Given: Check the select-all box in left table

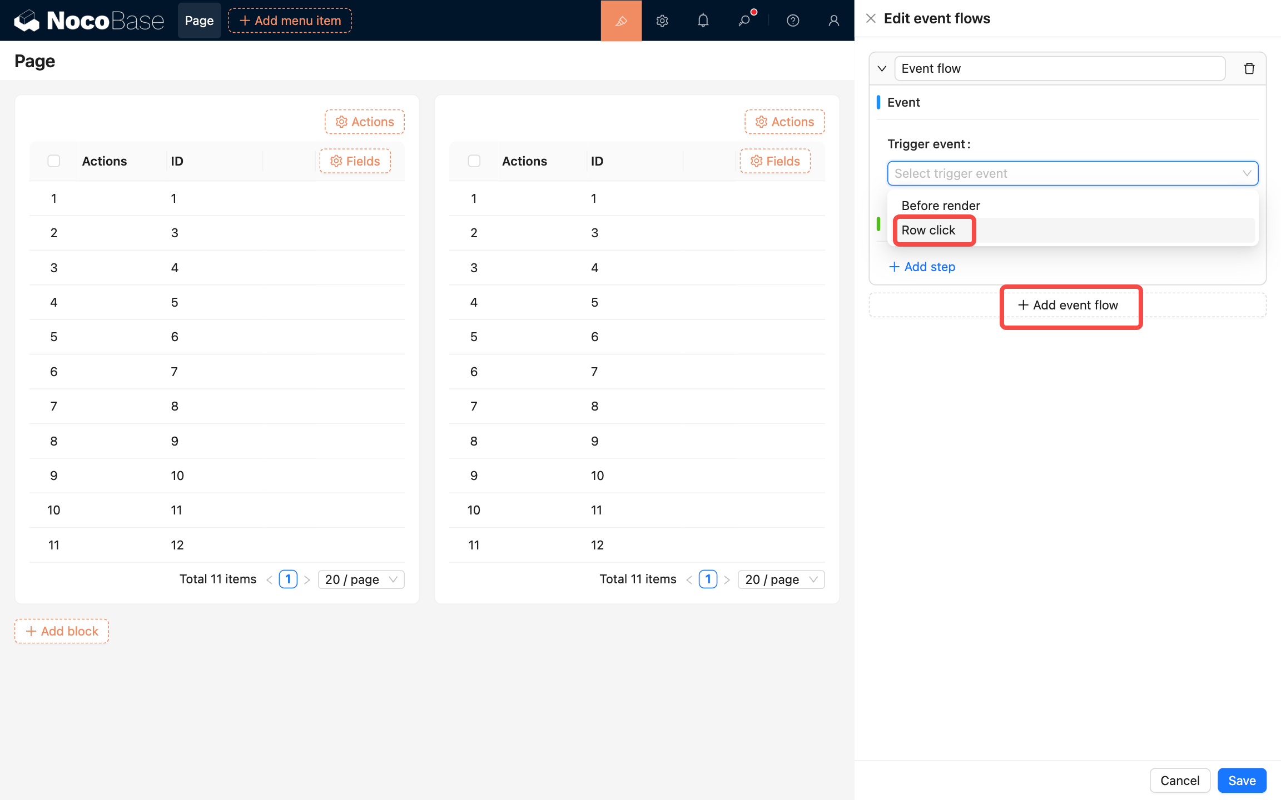Looking at the screenshot, I should pos(54,161).
